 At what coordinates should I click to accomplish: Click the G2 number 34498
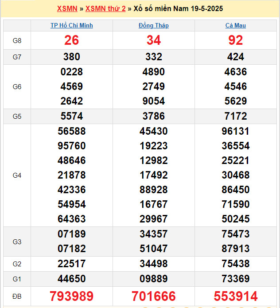pos(154,264)
